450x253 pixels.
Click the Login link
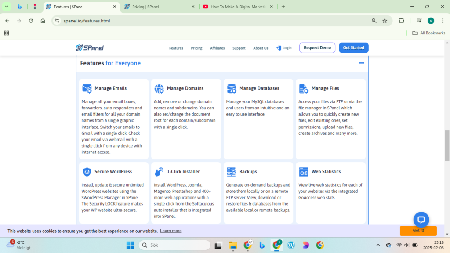pyautogui.click(x=284, y=48)
